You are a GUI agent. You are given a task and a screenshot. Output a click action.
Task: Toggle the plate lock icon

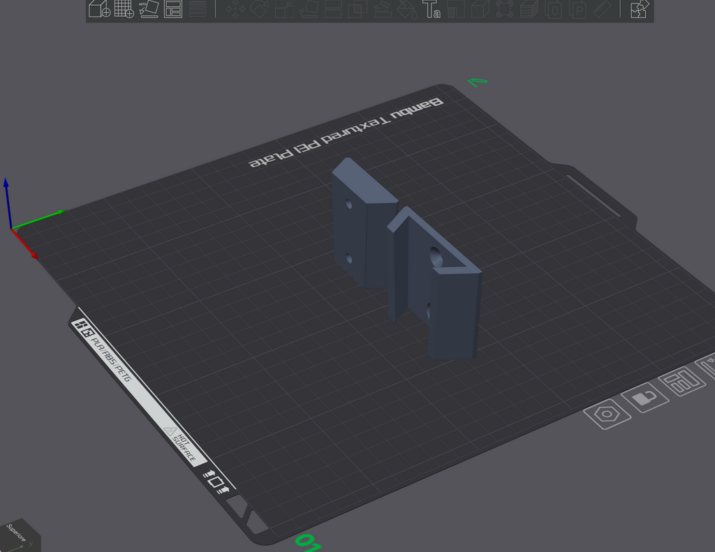645,398
